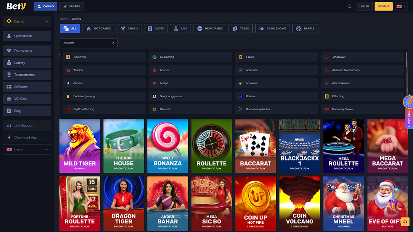Click the Sportsbook sidebar icon
413x232 pixels.
[9, 36]
